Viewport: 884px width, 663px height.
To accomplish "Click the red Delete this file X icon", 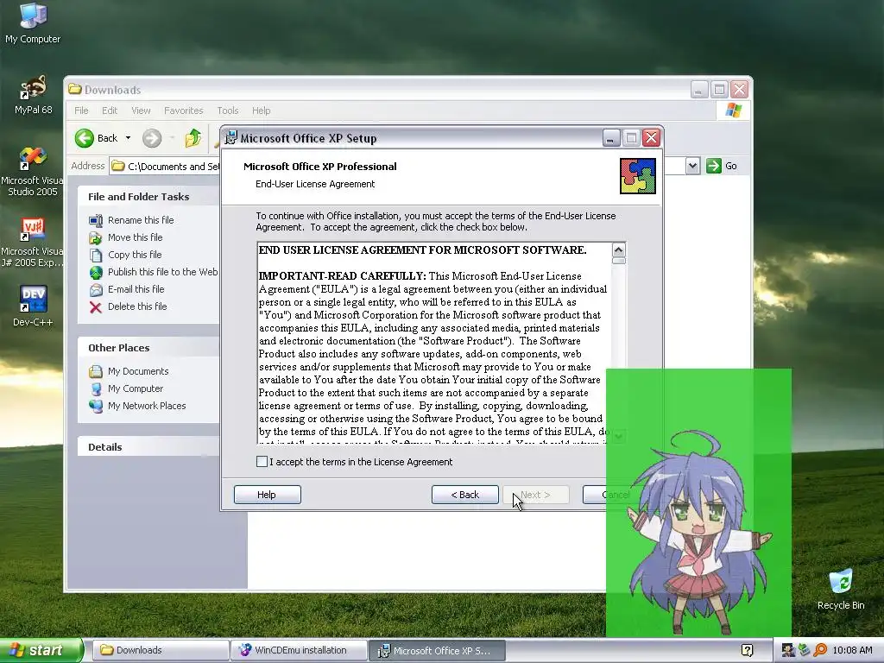I will pyautogui.click(x=96, y=307).
